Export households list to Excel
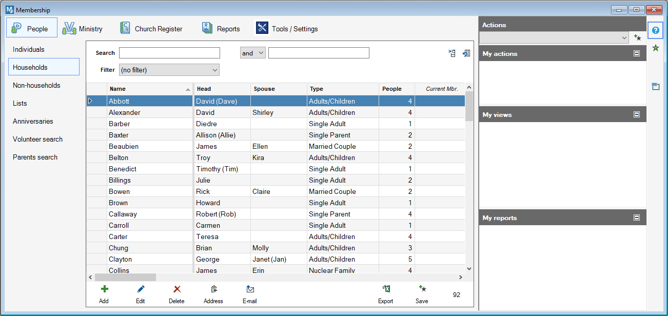 click(x=386, y=289)
